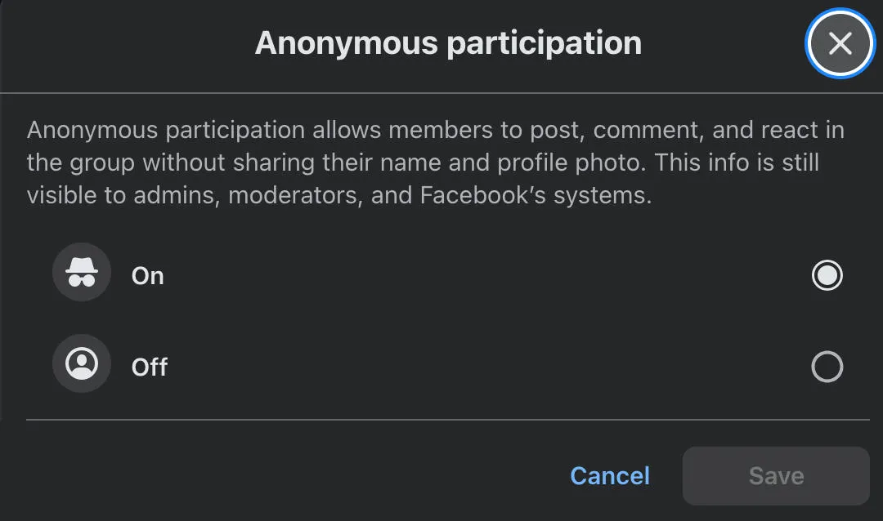883x521 pixels.
Task: Click the filled dot inside the On radio
Action: coord(827,275)
